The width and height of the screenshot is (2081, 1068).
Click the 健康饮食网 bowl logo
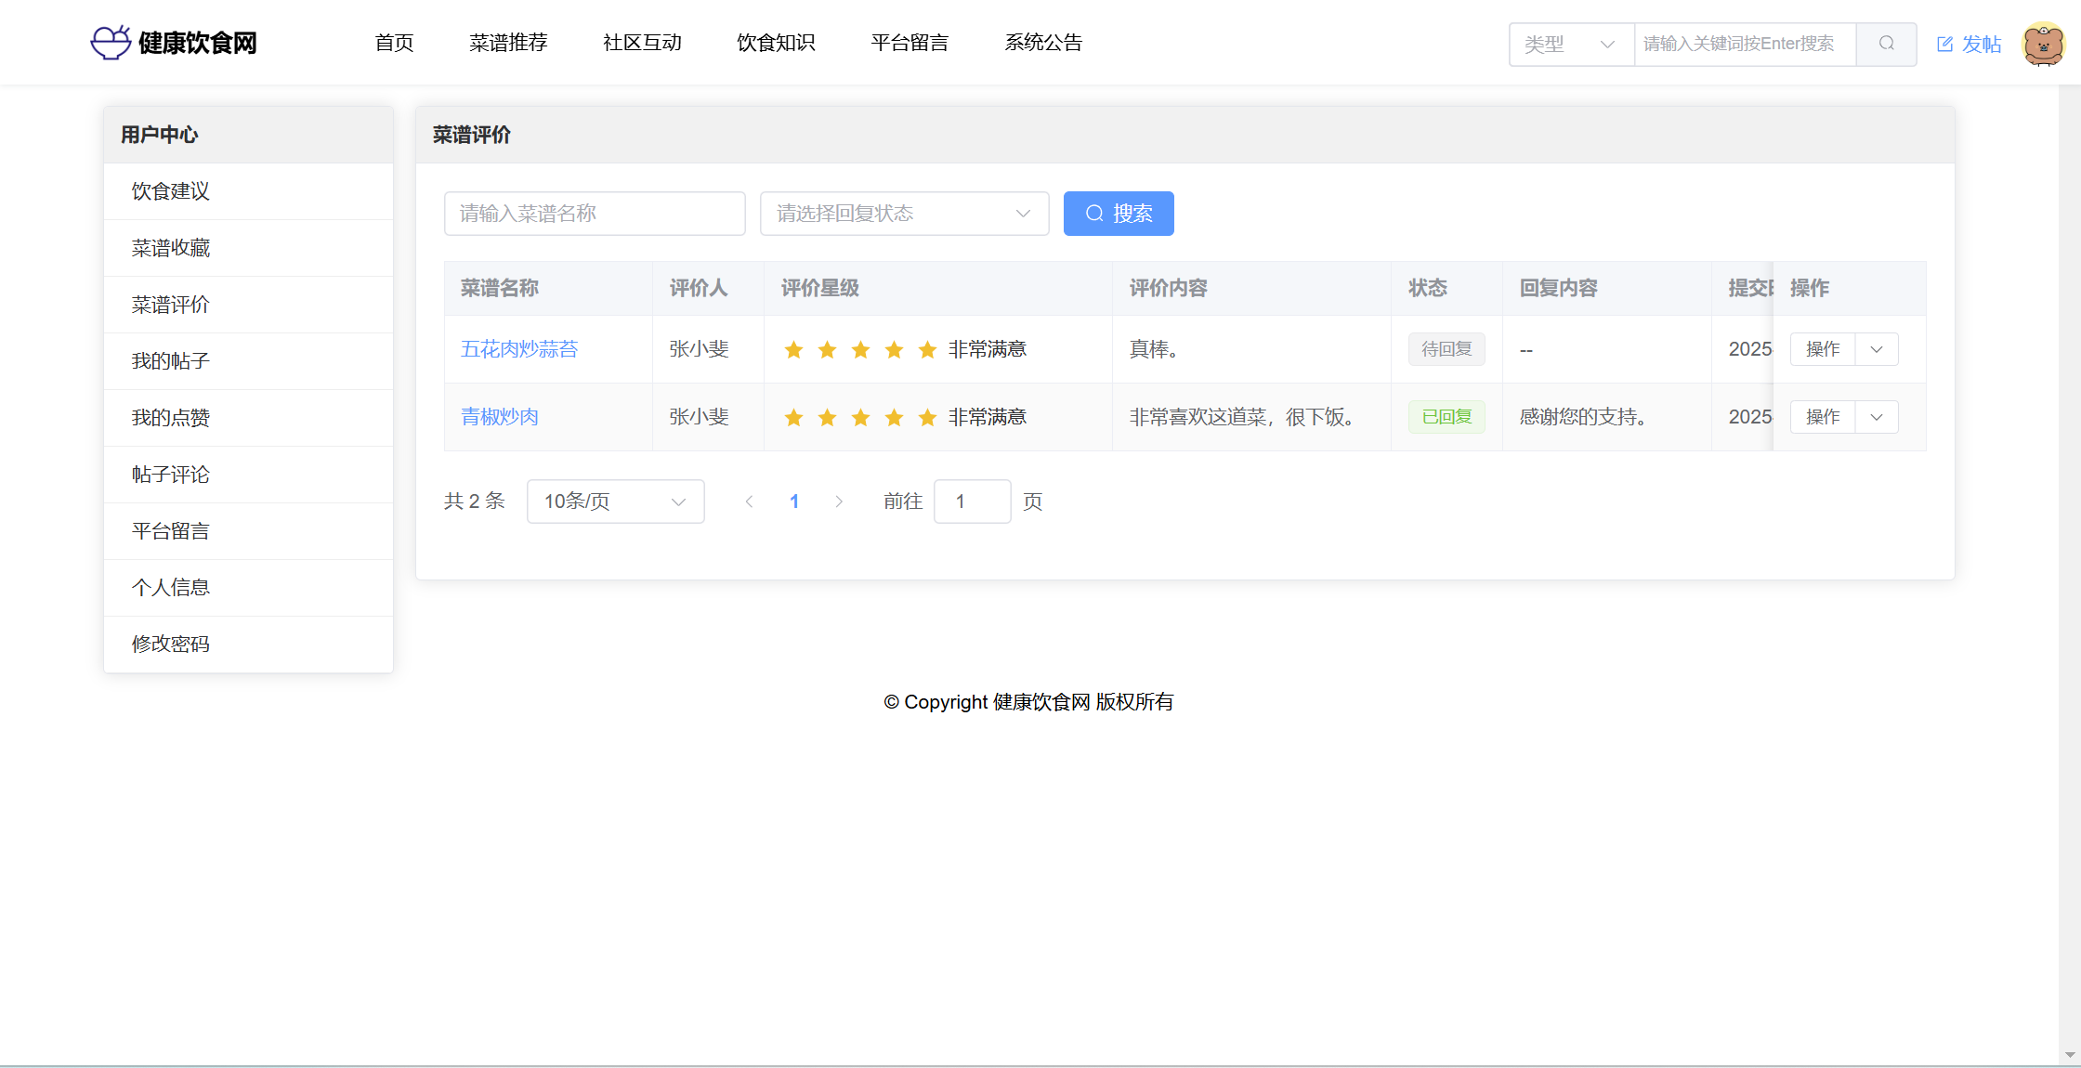click(x=111, y=43)
